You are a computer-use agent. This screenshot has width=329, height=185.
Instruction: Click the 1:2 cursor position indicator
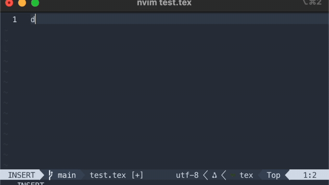coord(310,175)
